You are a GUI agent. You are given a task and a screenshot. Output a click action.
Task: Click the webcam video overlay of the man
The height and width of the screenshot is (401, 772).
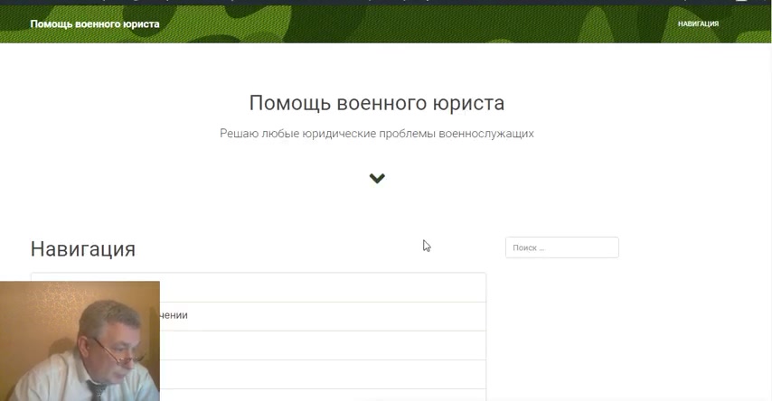(80, 341)
